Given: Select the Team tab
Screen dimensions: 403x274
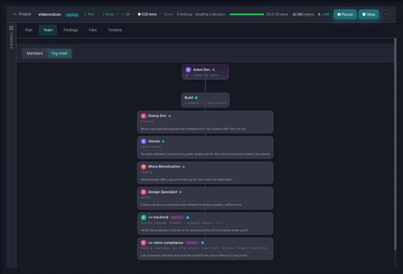Looking at the screenshot, I should (48, 30).
